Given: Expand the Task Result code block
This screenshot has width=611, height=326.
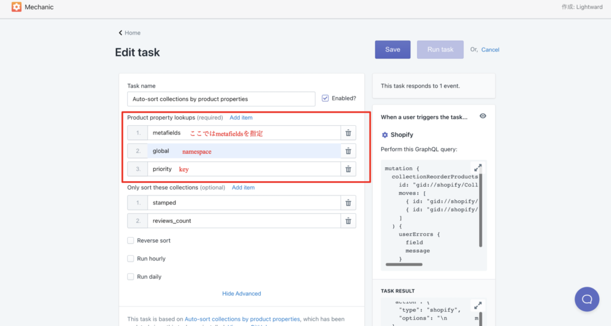Looking at the screenshot, I should pyautogui.click(x=478, y=305).
